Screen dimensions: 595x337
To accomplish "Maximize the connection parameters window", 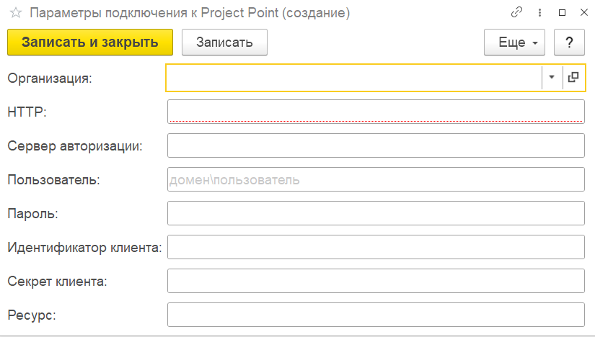I will click(562, 13).
